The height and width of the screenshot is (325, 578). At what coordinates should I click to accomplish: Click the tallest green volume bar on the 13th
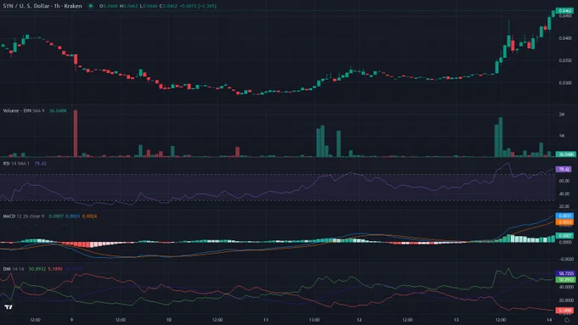(501, 137)
